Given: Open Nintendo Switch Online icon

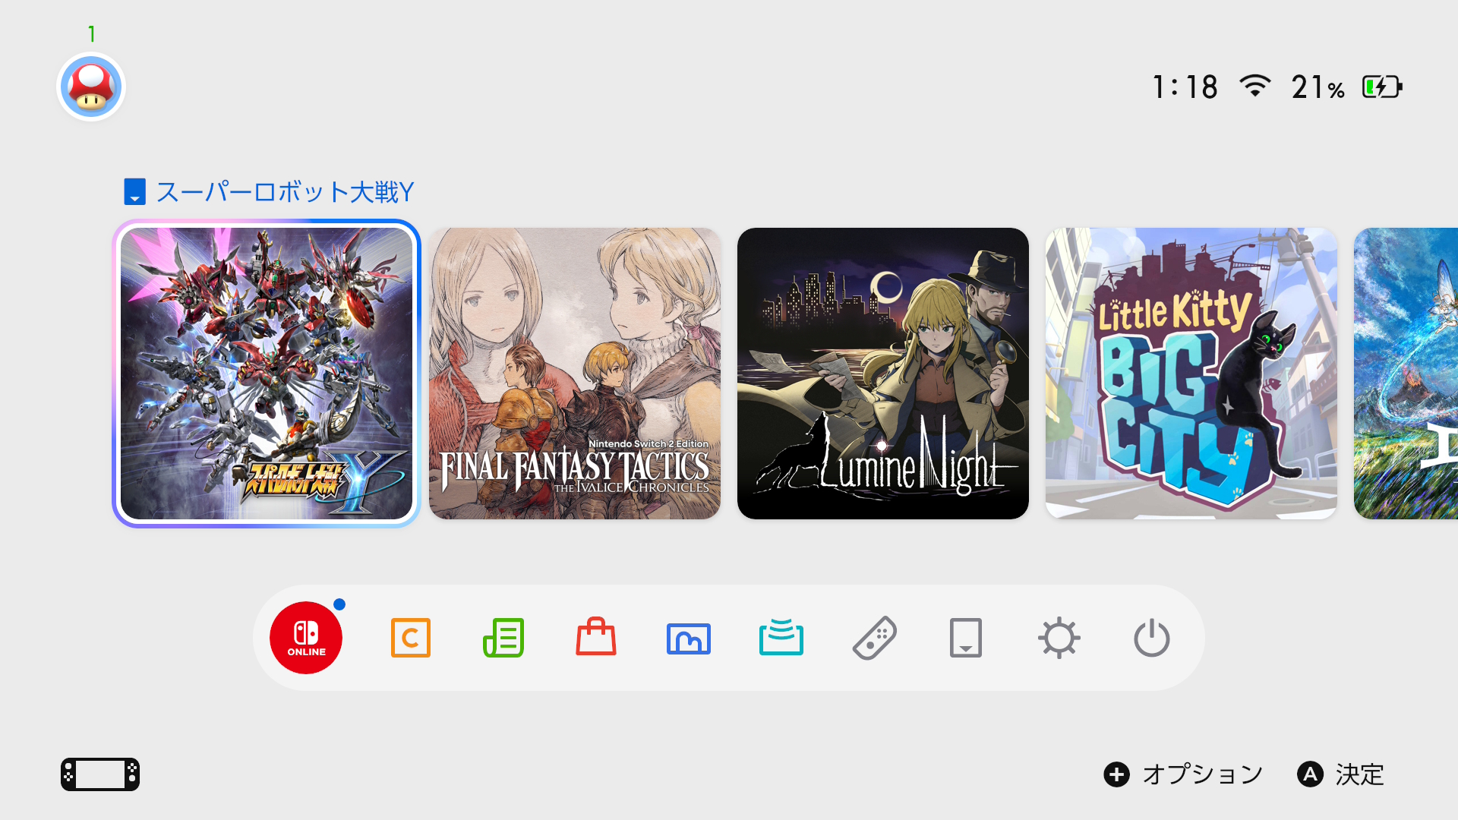Looking at the screenshot, I should click(306, 638).
